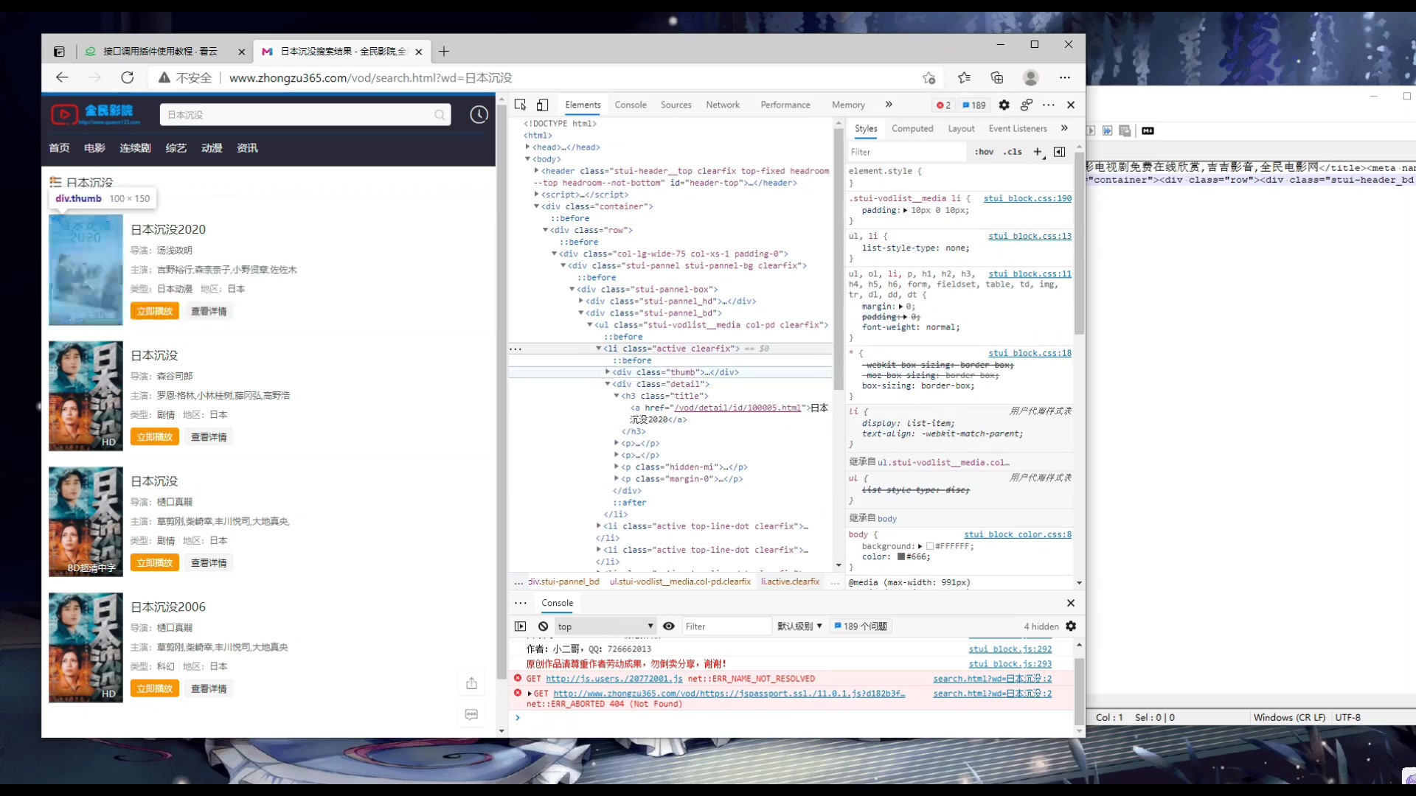Click the #666 body color swatch

coord(900,556)
